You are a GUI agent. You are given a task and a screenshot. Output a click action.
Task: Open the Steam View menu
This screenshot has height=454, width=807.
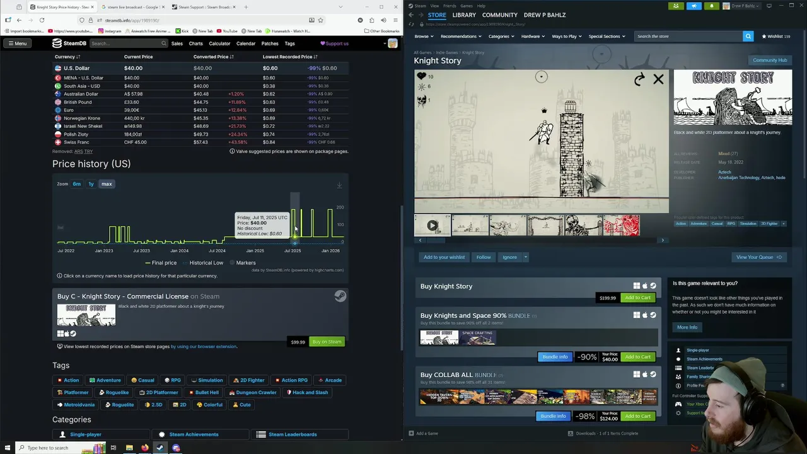(434, 6)
